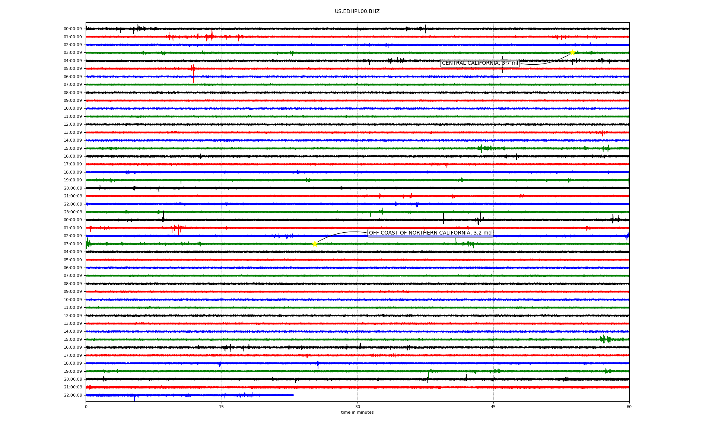Click the 0 tick on time axis
Image resolution: width=715 pixels, height=446 pixels.
click(86, 407)
